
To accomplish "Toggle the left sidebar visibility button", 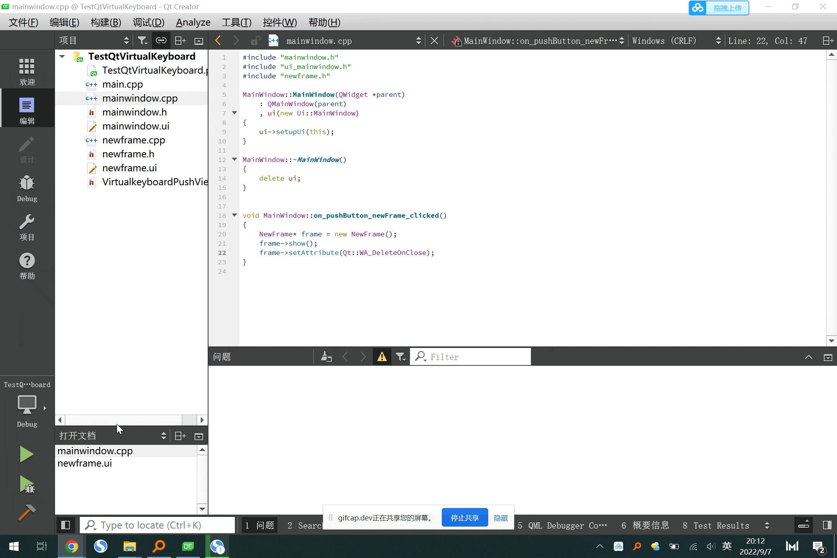I will click(x=65, y=525).
